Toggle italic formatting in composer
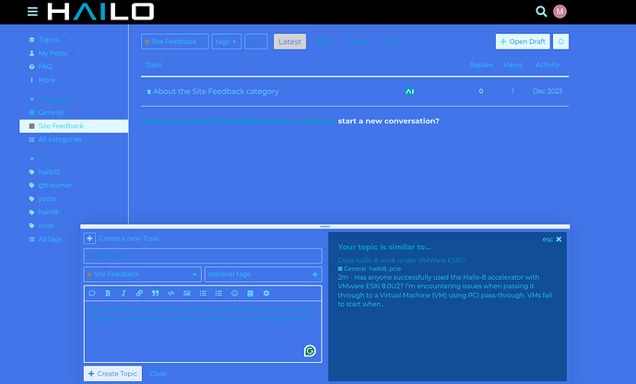 [124, 293]
